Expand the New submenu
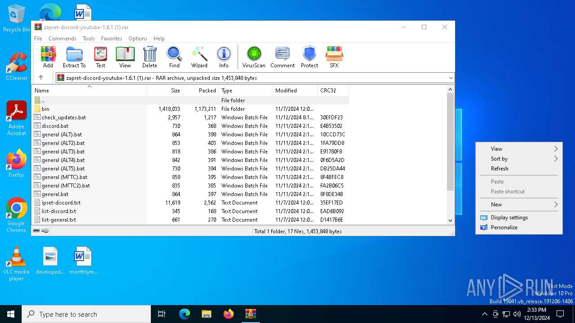Image resolution: width=575 pixels, height=323 pixels. pos(519,205)
